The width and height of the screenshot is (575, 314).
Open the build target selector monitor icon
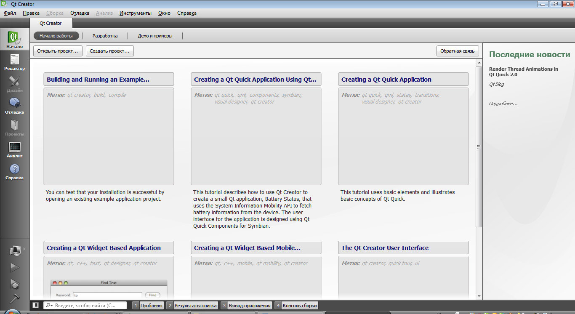click(16, 250)
